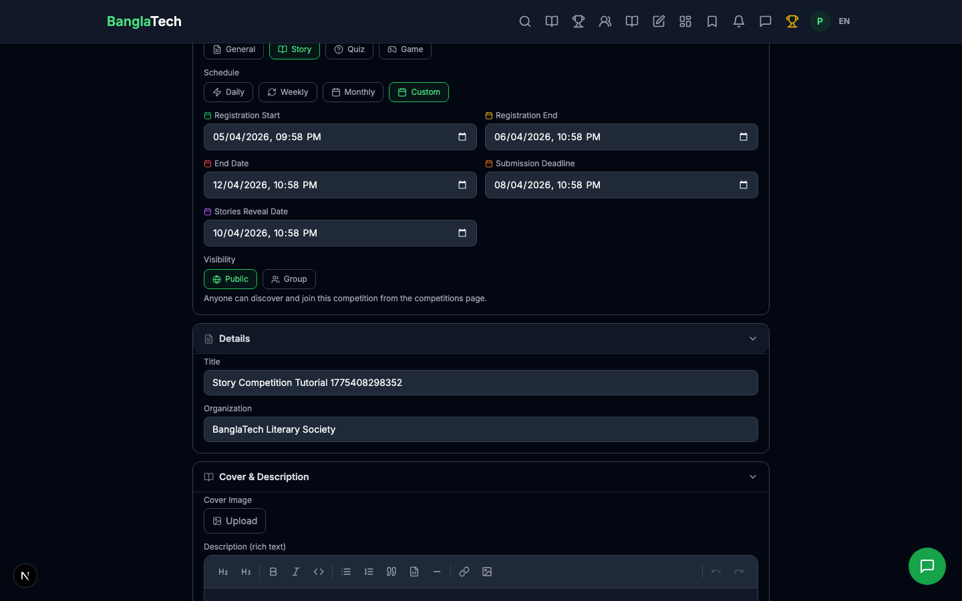This screenshot has width=962, height=601.
Task: Apply Heading 2 in the description toolbar
Action: (x=222, y=572)
